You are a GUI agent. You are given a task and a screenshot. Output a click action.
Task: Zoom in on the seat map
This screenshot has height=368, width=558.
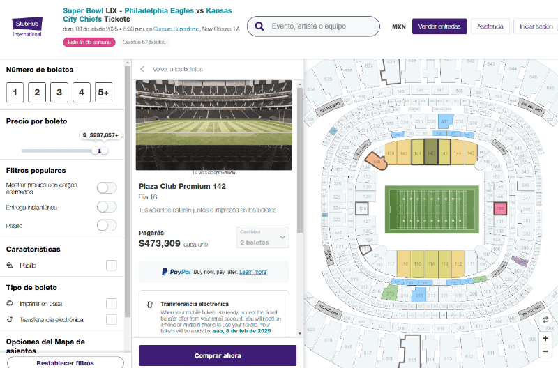coord(545,337)
